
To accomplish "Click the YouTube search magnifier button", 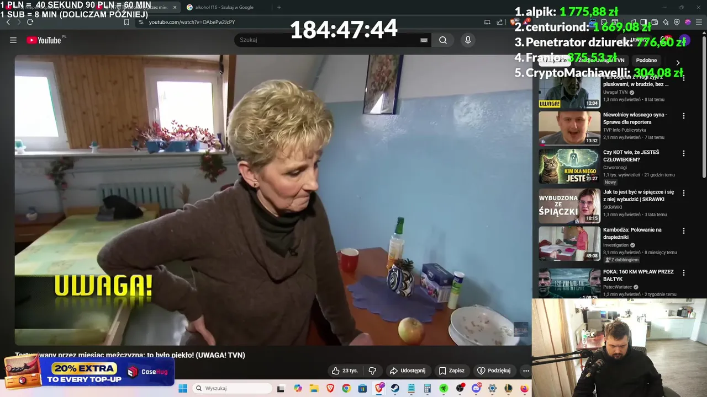I will click(x=443, y=40).
